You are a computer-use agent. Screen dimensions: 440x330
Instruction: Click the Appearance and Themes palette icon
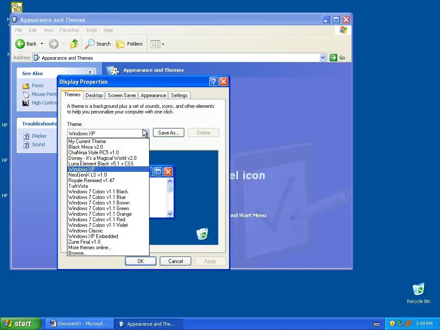click(x=113, y=70)
